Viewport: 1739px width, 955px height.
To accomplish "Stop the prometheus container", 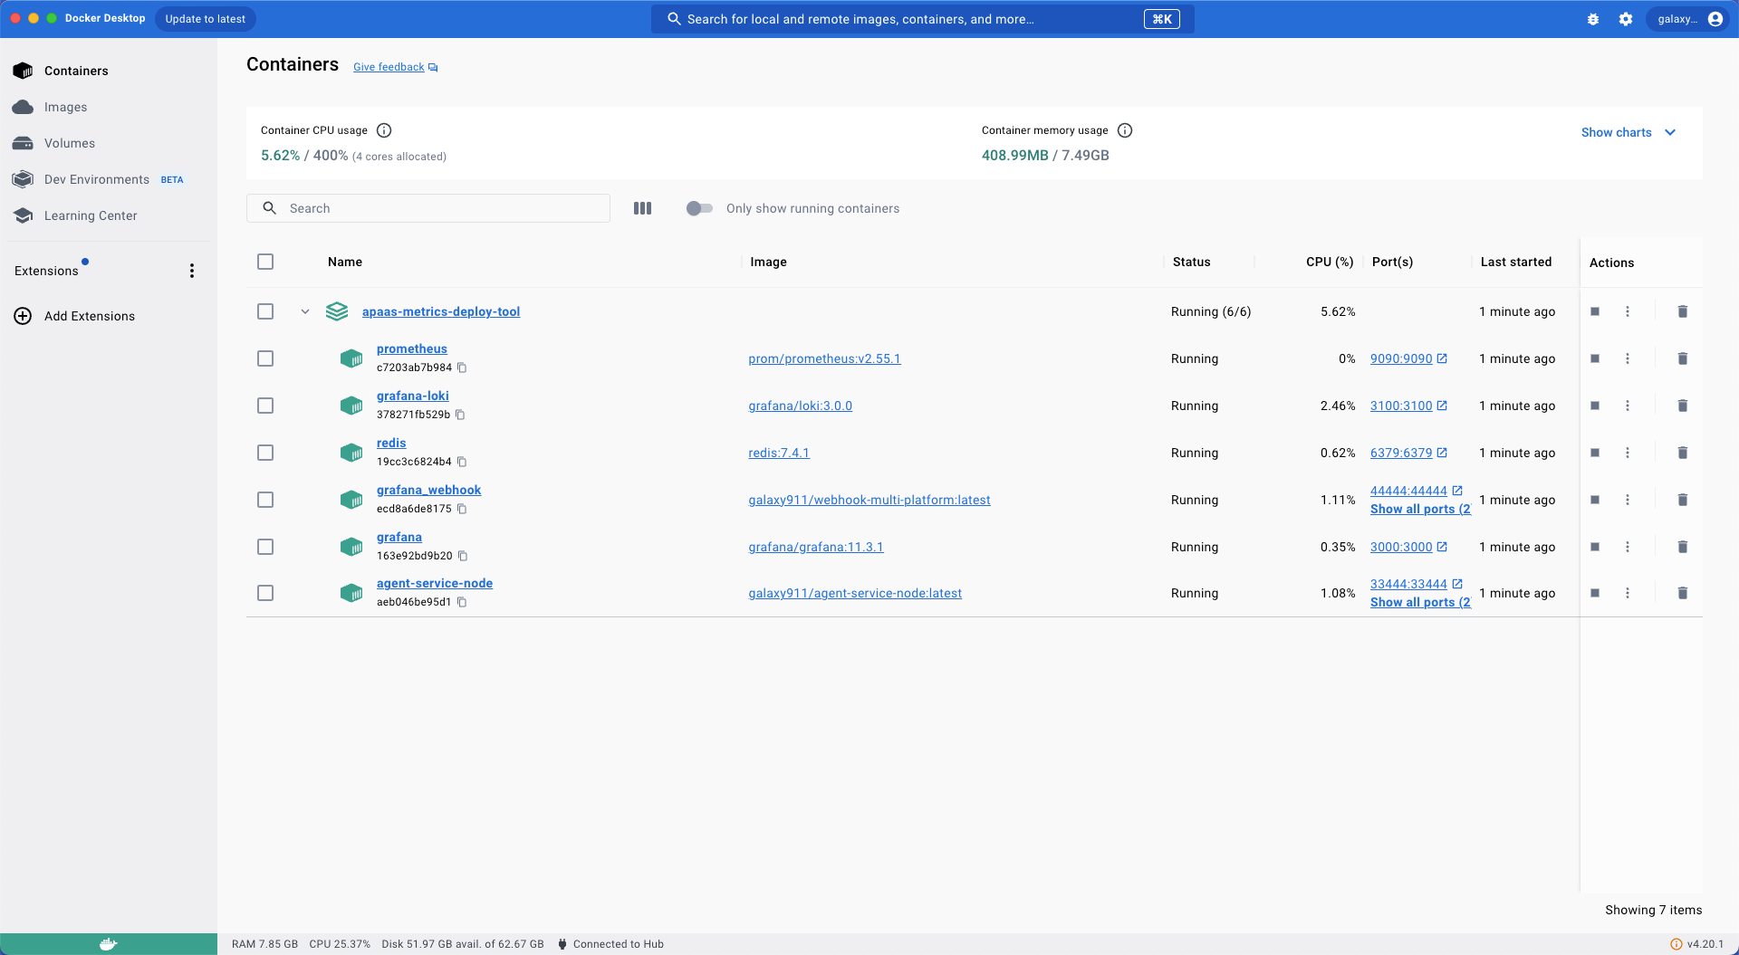I will coord(1595,358).
